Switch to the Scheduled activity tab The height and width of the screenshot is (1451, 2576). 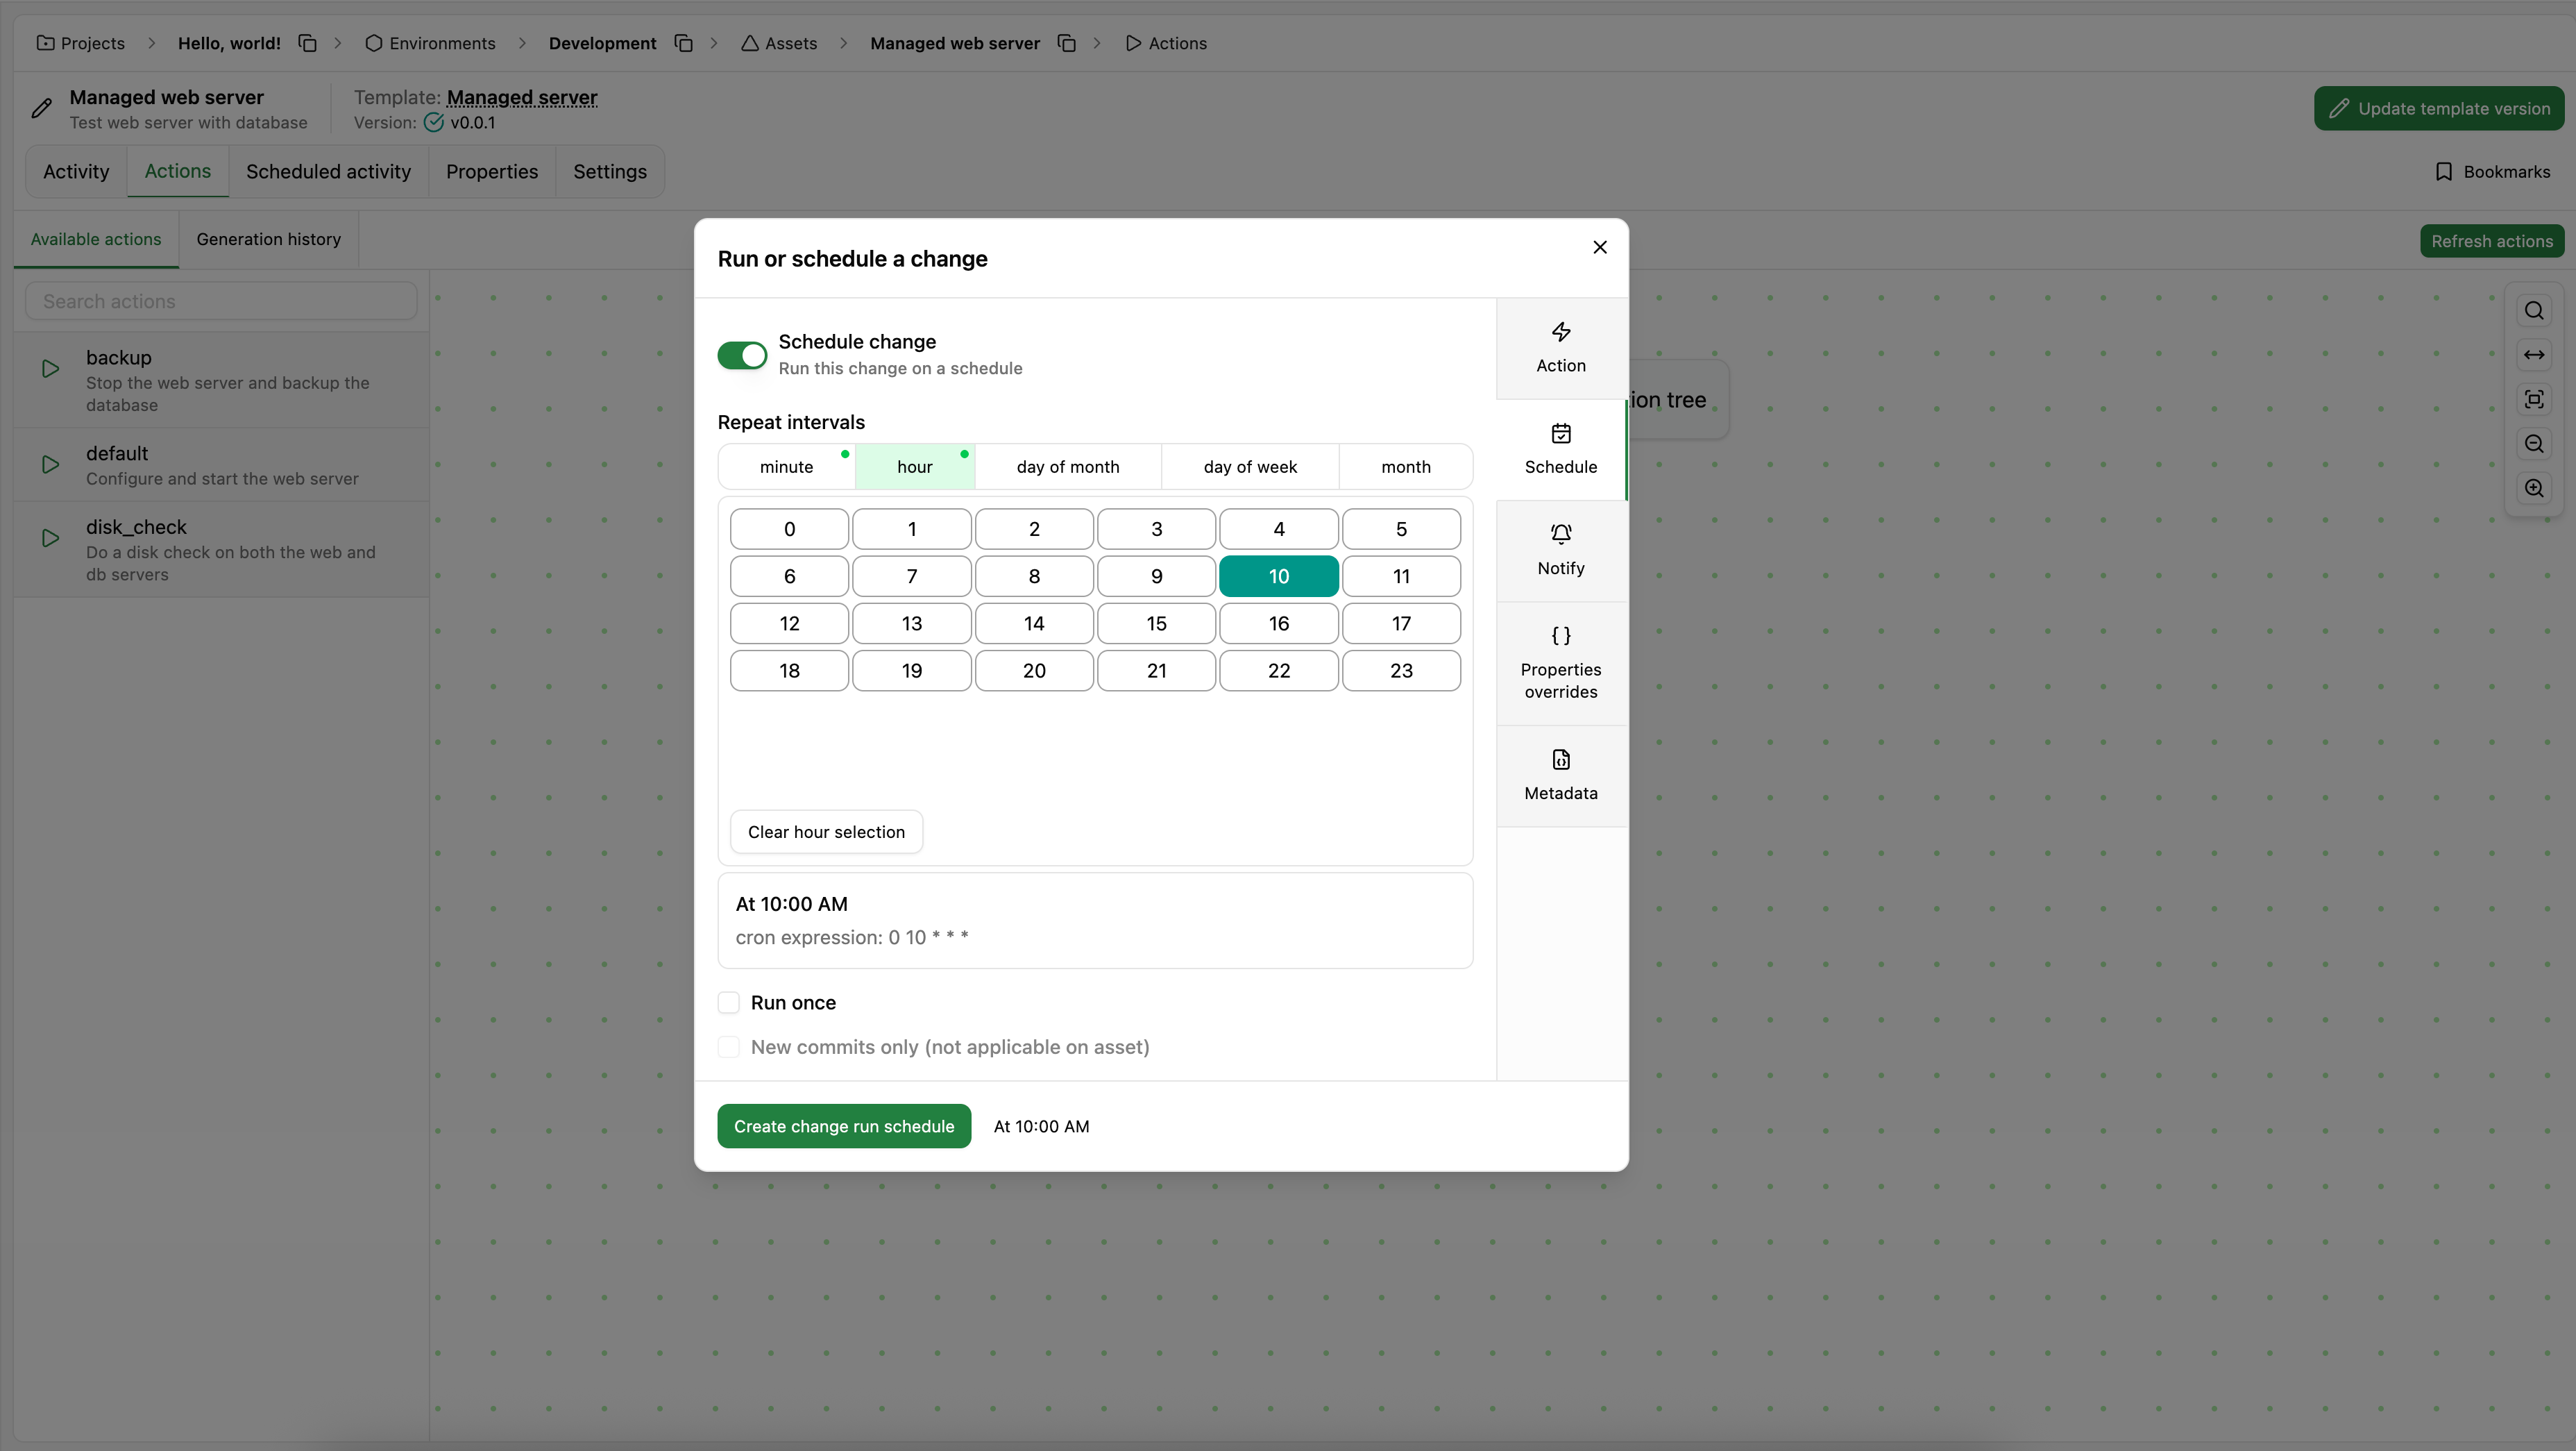click(329, 171)
